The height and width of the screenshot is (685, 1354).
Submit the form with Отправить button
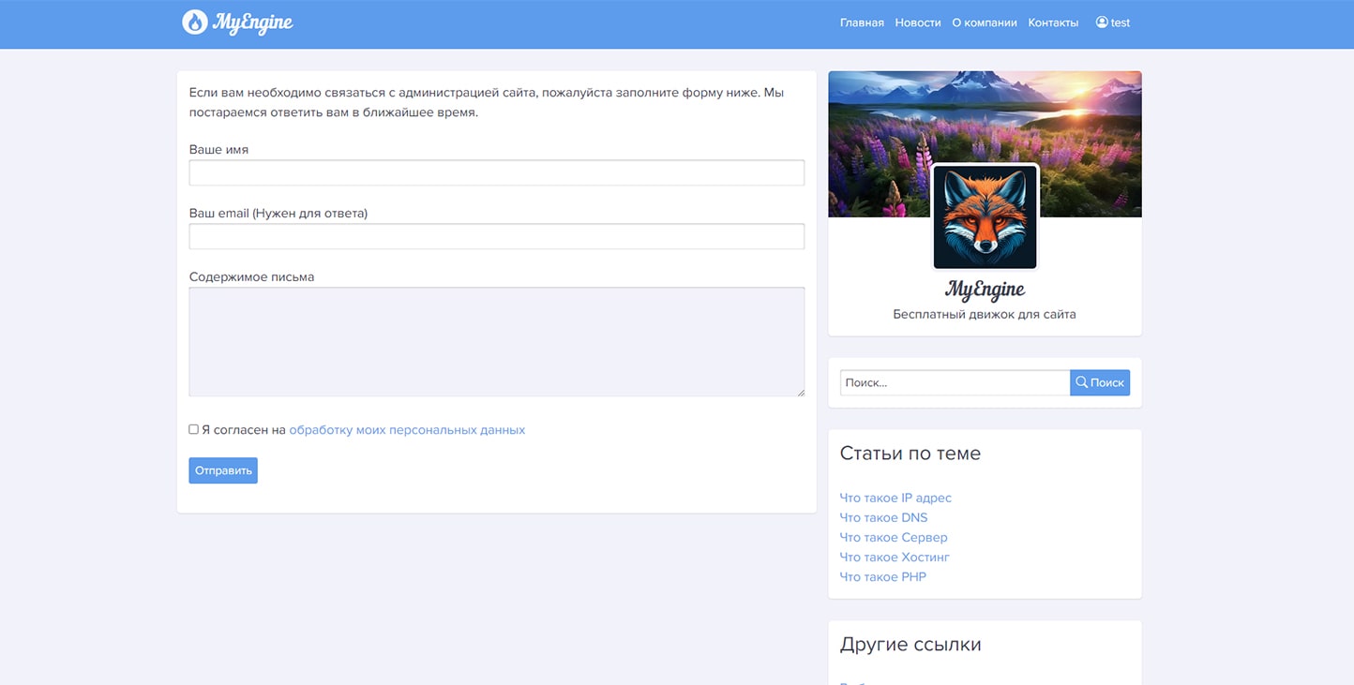click(223, 470)
